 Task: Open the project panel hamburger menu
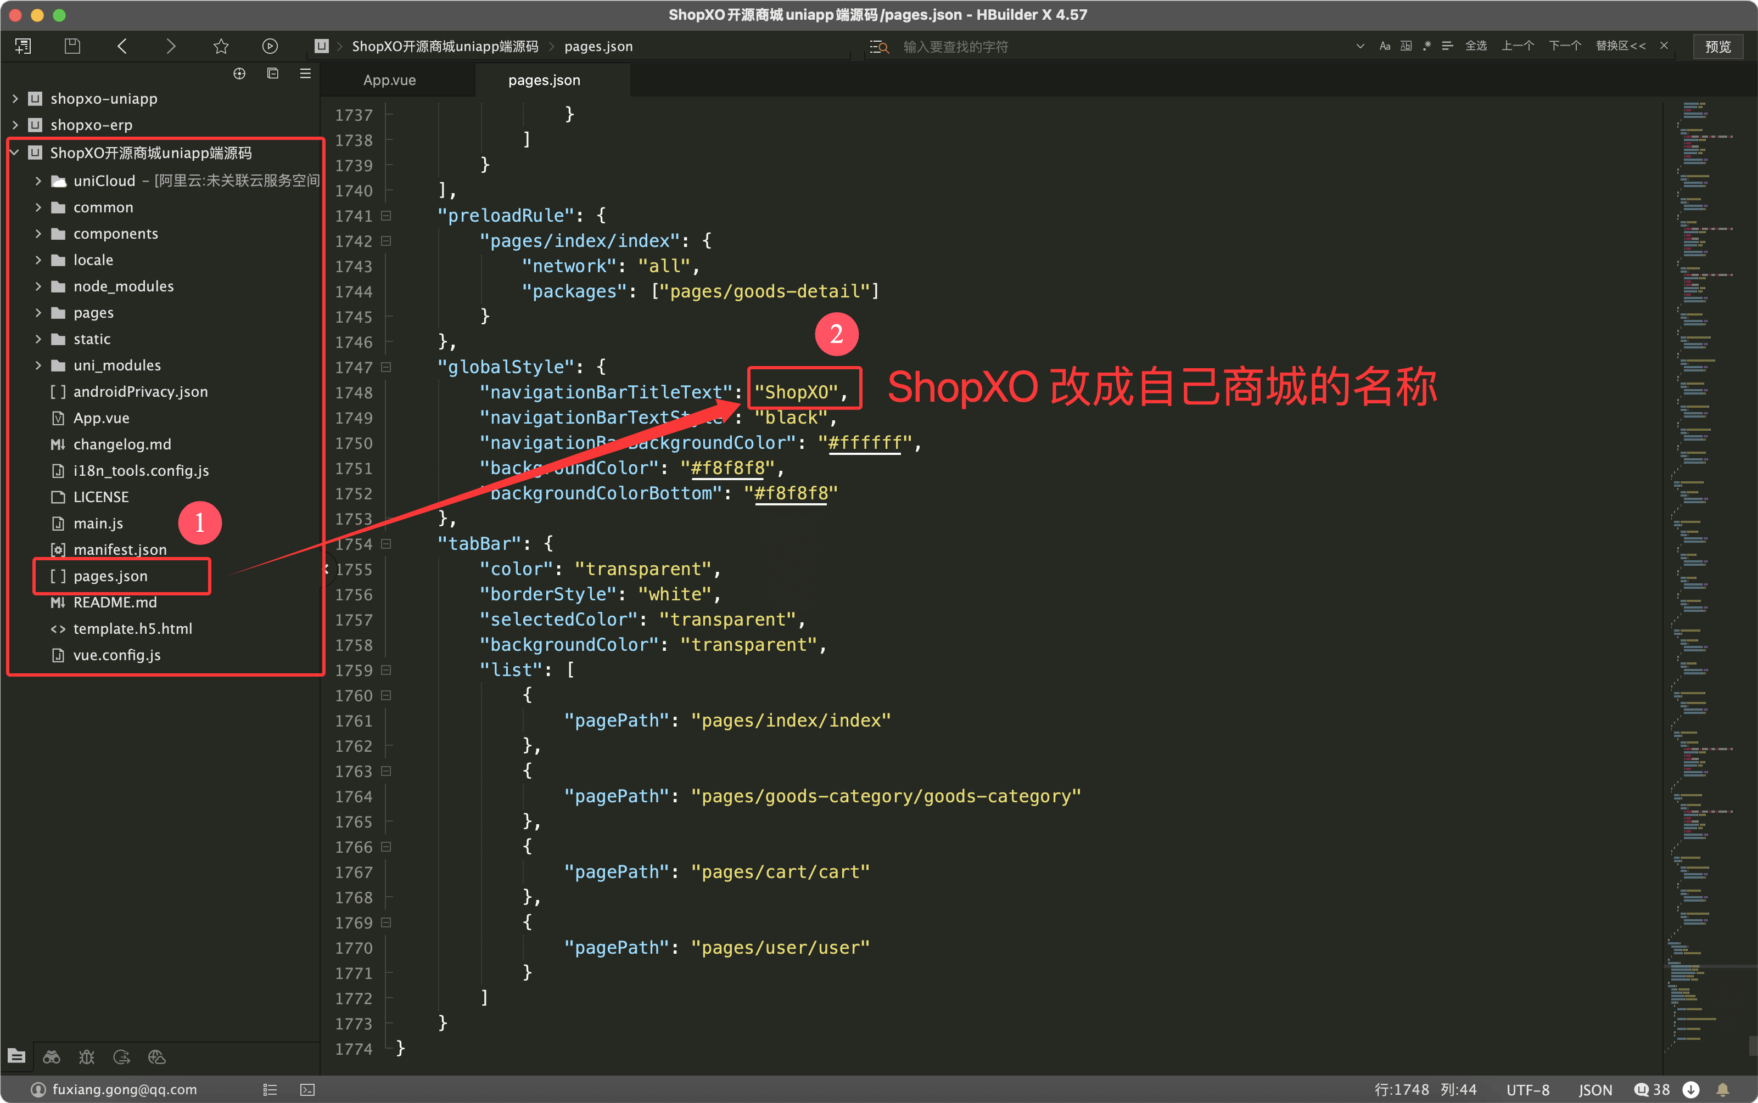[x=306, y=74]
